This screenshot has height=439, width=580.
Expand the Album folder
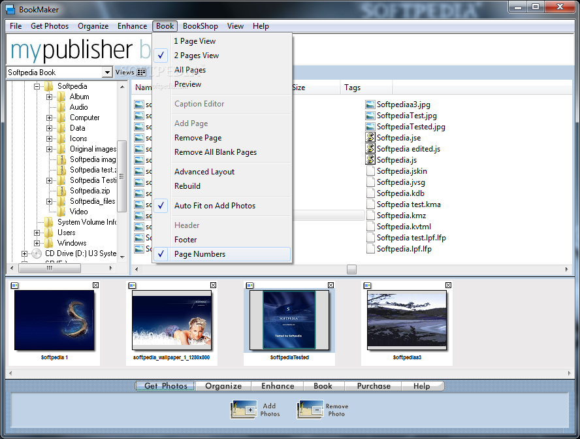49,97
